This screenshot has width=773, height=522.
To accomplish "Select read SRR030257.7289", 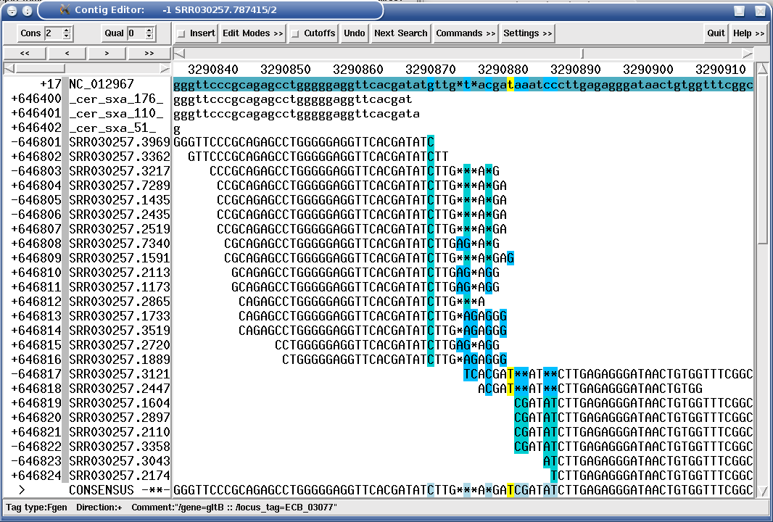I will click(x=120, y=186).
